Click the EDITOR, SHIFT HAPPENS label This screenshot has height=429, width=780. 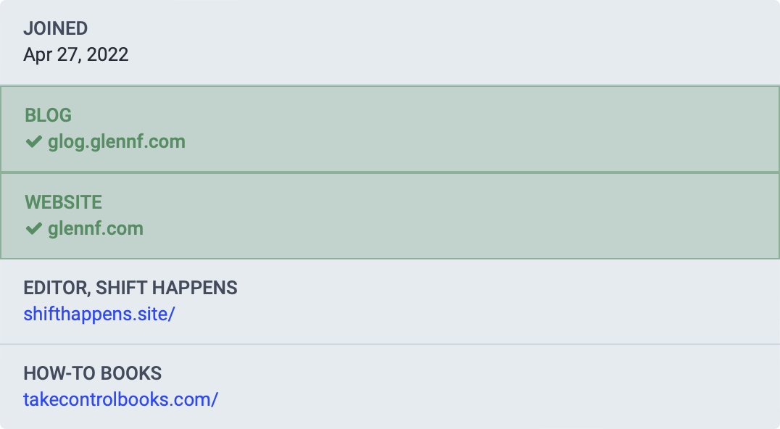click(130, 288)
